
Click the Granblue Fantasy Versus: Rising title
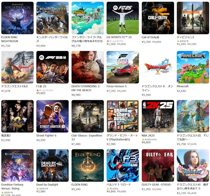[x=12, y=187]
